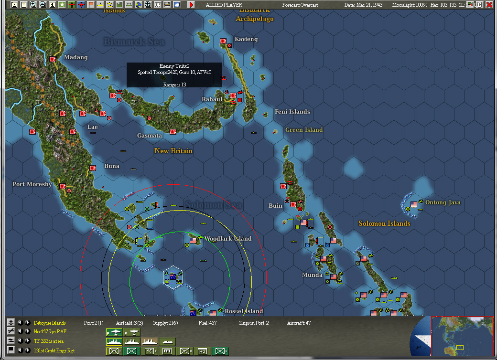This screenshot has width=497, height=360.
Task: Select the first highlighted fighter squadron button
Action: (x=114, y=332)
